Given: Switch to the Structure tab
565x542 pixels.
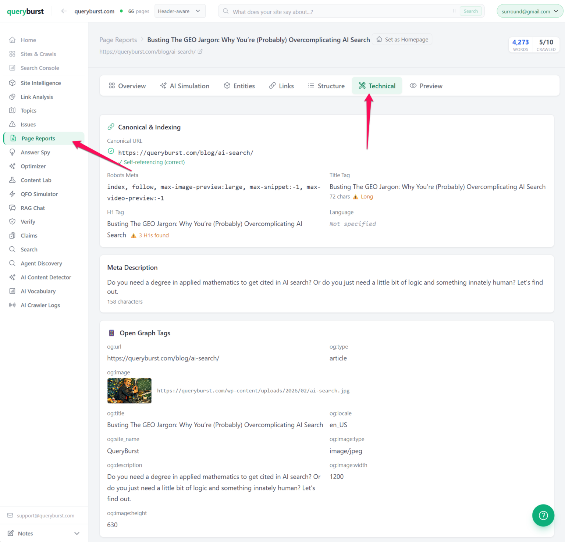Looking at the screenshot, I should (x=326, y=86).
